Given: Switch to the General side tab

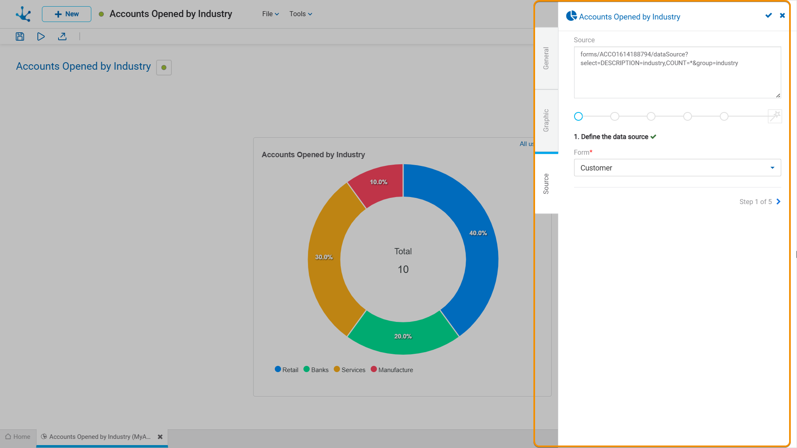Looking at the screenshot, I should tap(546, 58).
